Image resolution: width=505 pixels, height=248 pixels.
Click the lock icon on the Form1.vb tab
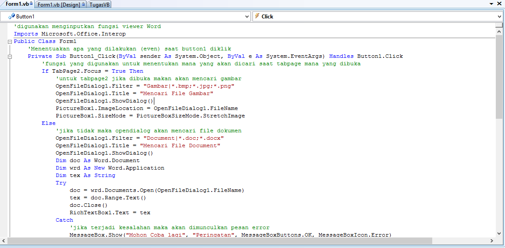coord(31,4)
